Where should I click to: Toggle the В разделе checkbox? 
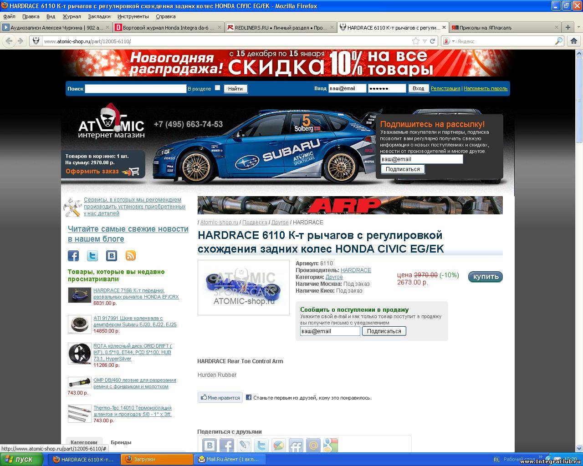point(217,88)
